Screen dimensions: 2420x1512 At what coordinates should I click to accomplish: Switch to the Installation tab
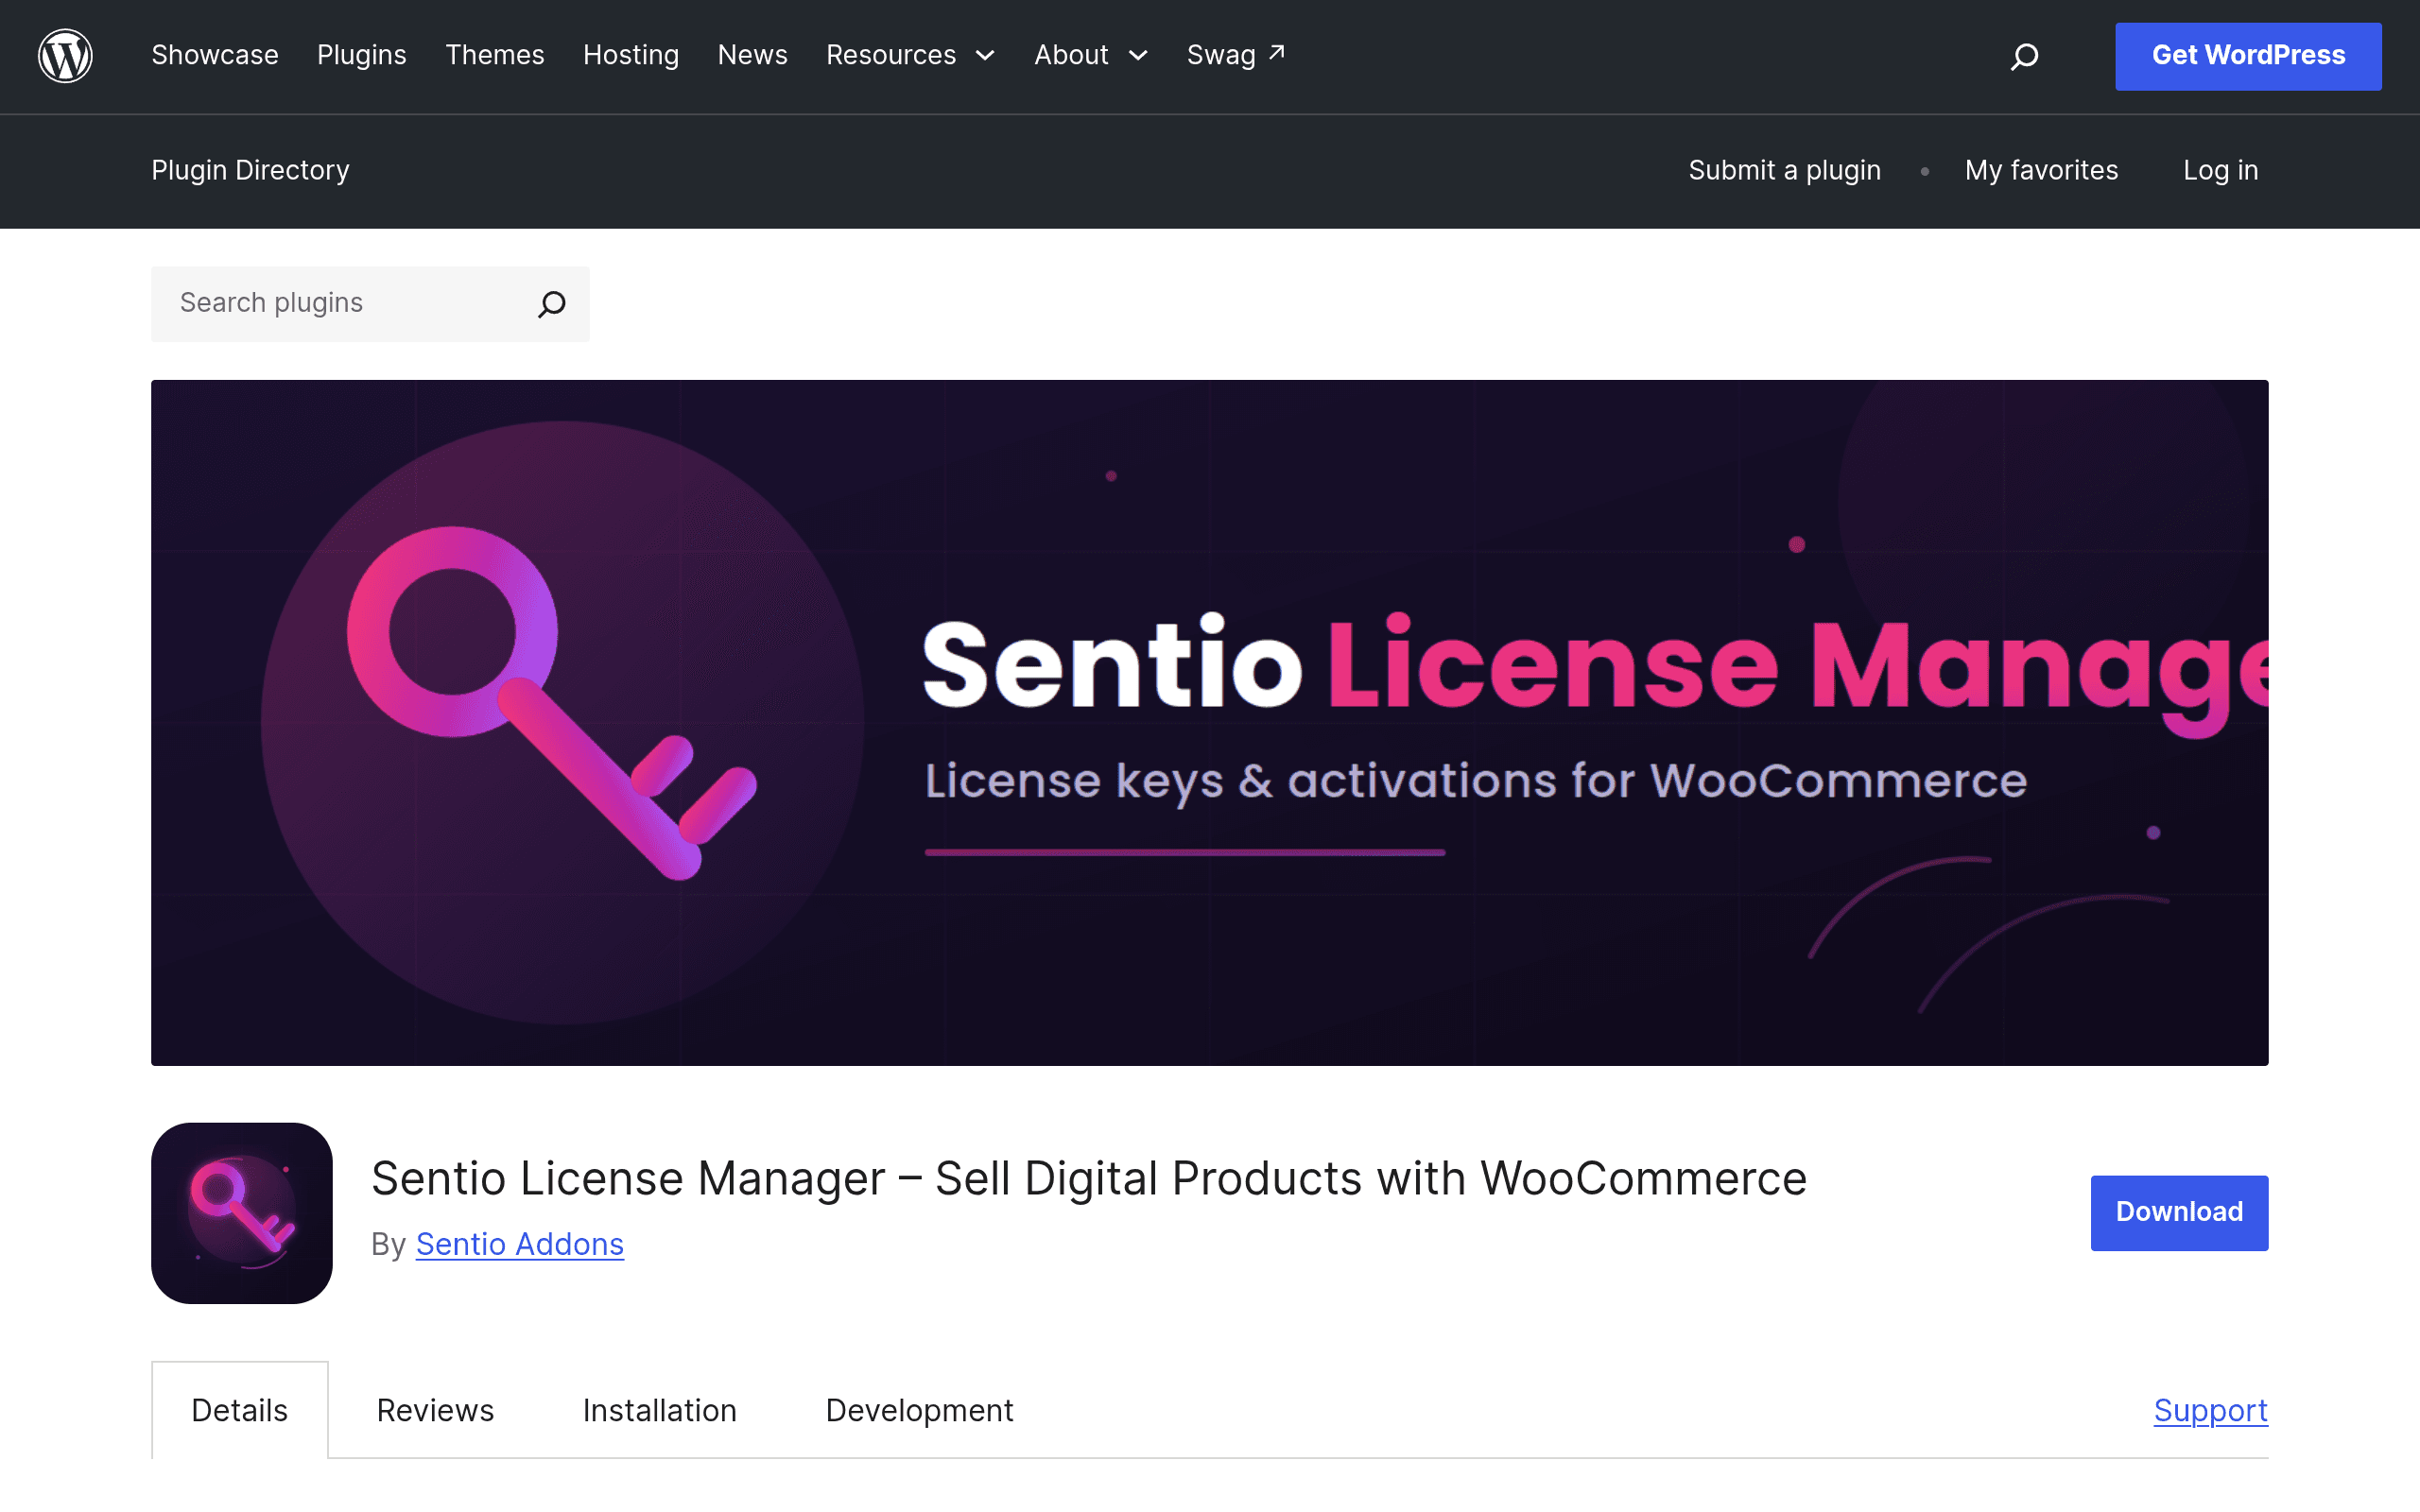[660, 1410]
